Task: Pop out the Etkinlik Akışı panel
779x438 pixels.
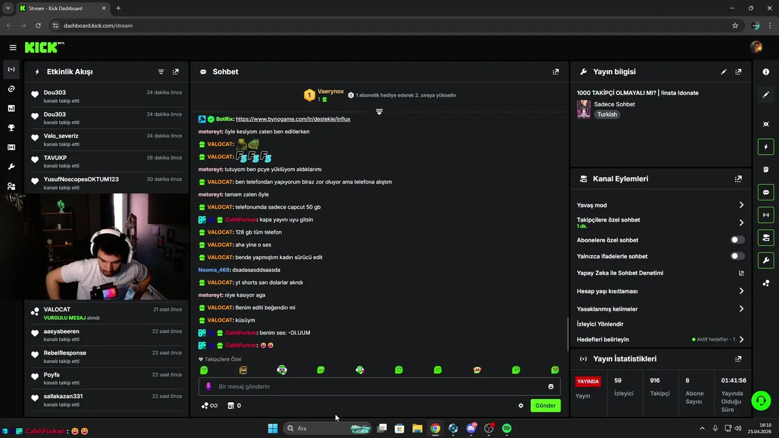Action: click(176, 72)
